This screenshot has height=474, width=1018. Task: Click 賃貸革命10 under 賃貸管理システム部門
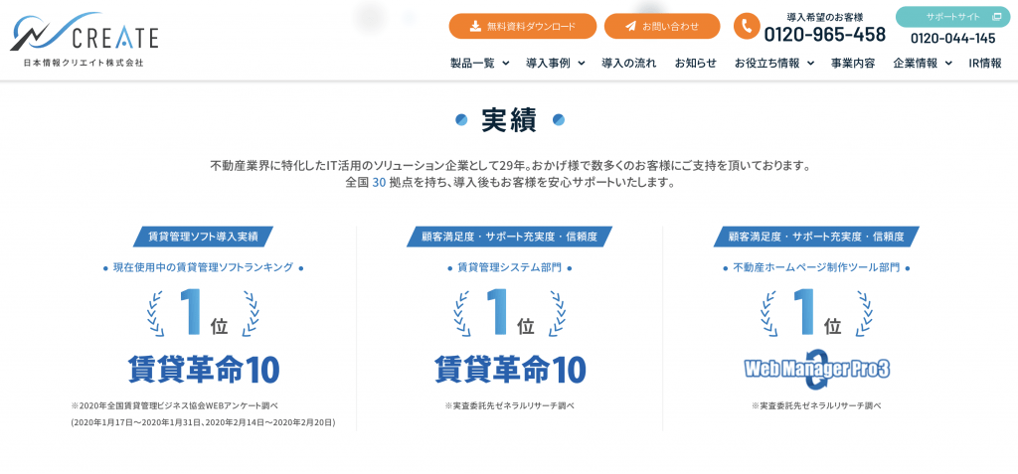coord(510,369)
